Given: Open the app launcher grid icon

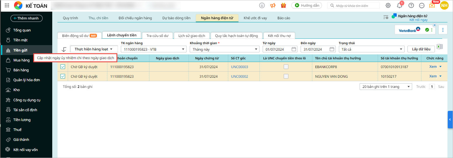Looking at the screenshot, I should point(7,5).
